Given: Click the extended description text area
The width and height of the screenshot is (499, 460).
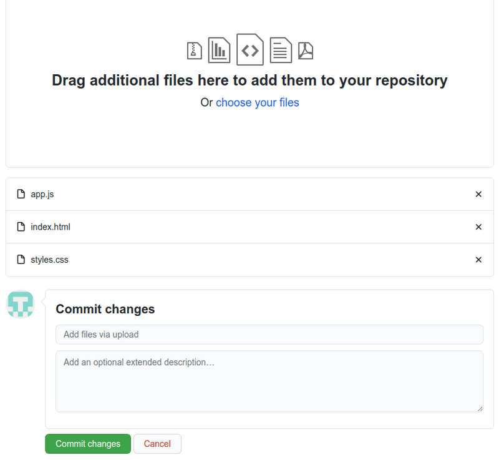Looking at the screenshot, I should pos(269,381).
